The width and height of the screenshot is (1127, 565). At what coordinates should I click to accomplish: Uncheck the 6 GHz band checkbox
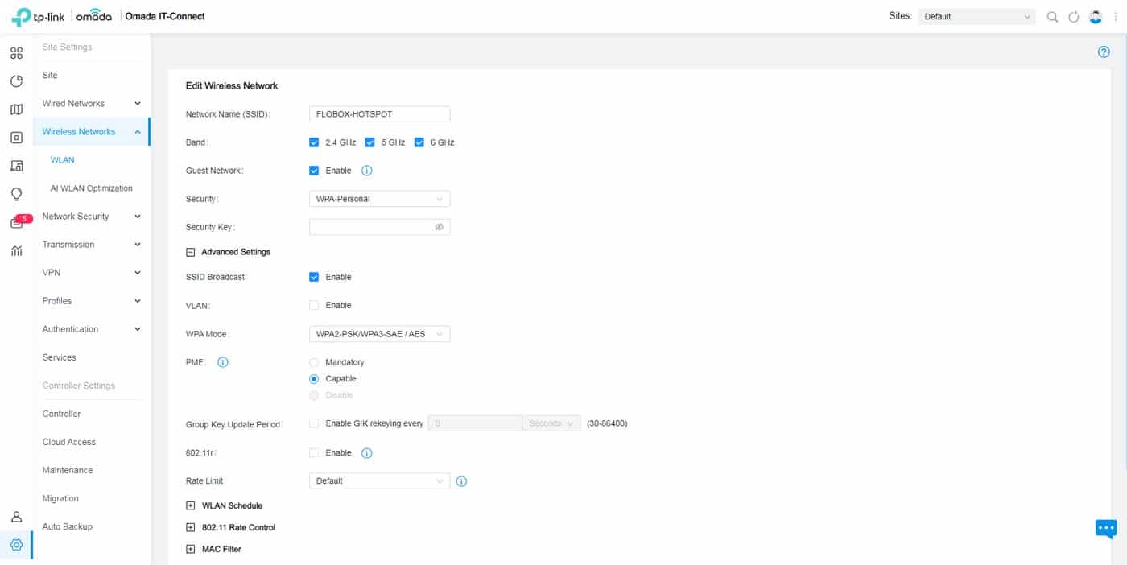pos(419,142)
